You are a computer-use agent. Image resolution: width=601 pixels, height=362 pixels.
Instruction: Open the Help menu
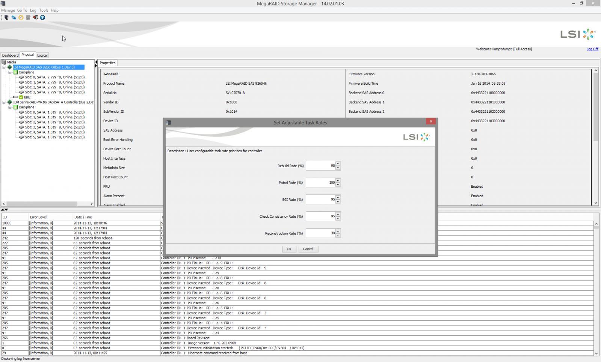pyautogui.click(x=54, y=10)
